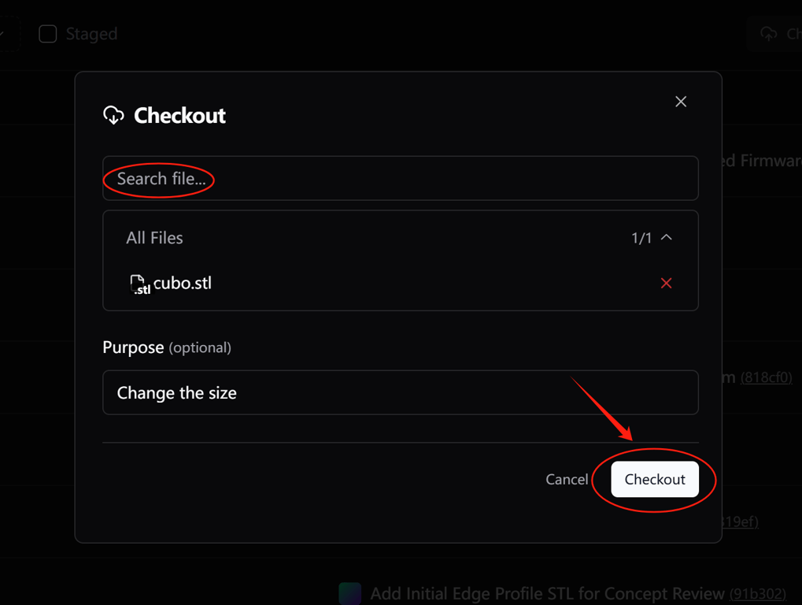
Task: Cancel the checkout dialog
Action: point(567,479)
